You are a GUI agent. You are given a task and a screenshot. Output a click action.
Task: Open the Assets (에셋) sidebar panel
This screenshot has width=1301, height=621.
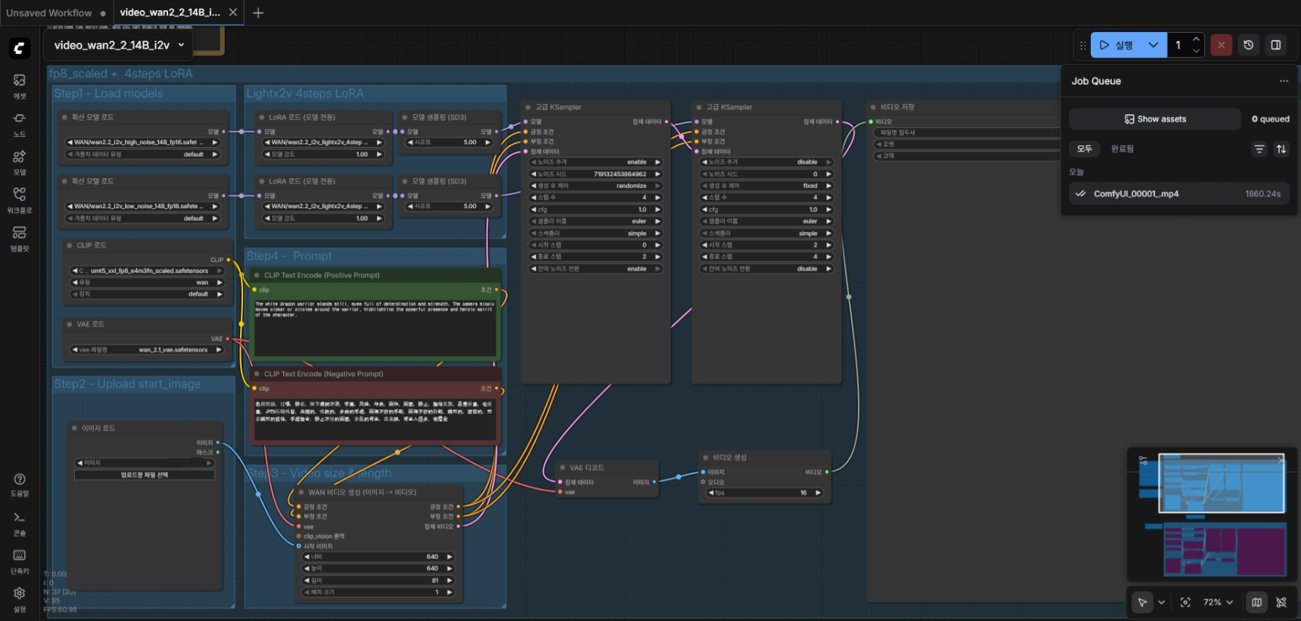tap(20, 86)
